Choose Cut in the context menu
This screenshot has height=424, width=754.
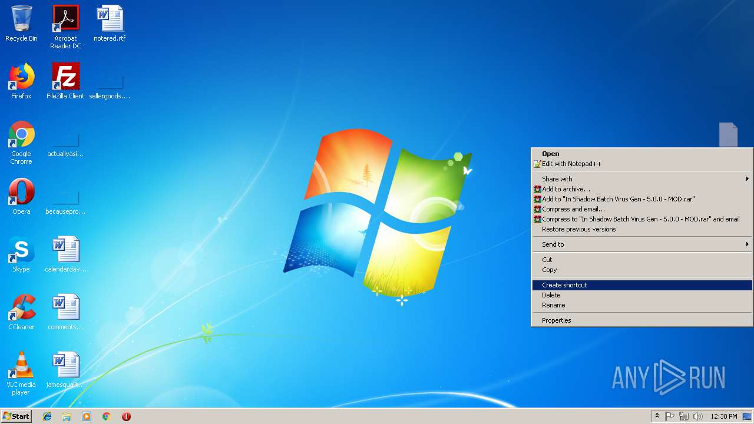(642, 260)
